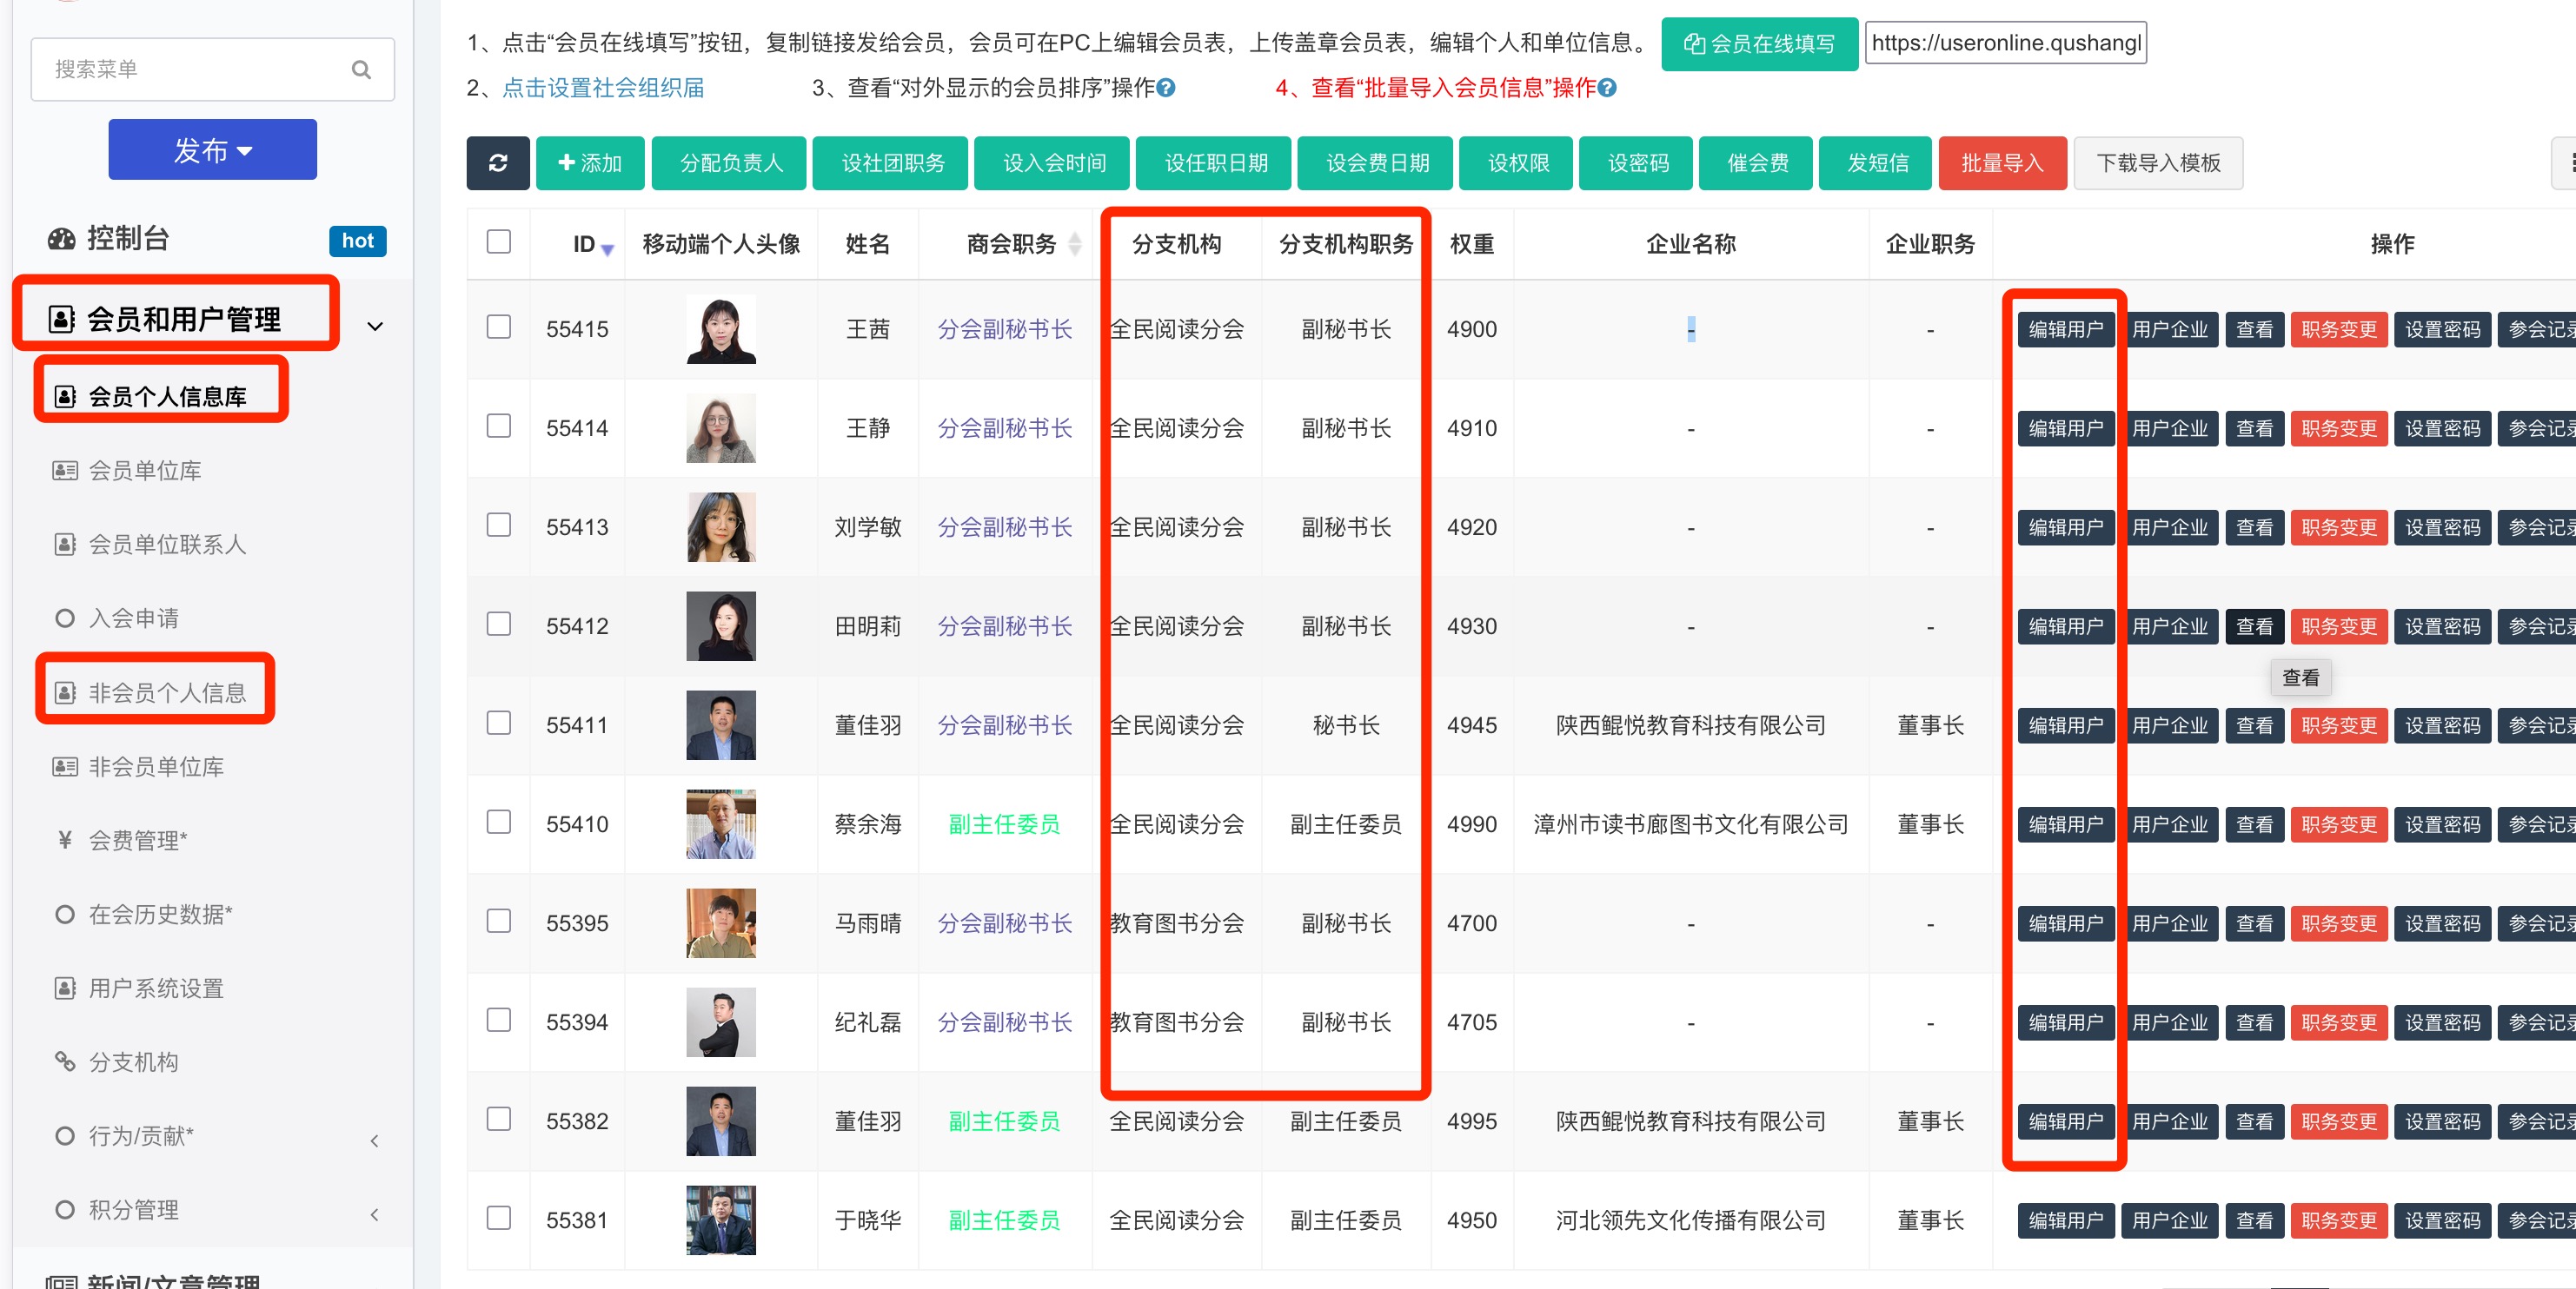This screenshot has height=1289, width=2576.
Task: Toggle the select-all header checkbox
Action: click(498, 241)
